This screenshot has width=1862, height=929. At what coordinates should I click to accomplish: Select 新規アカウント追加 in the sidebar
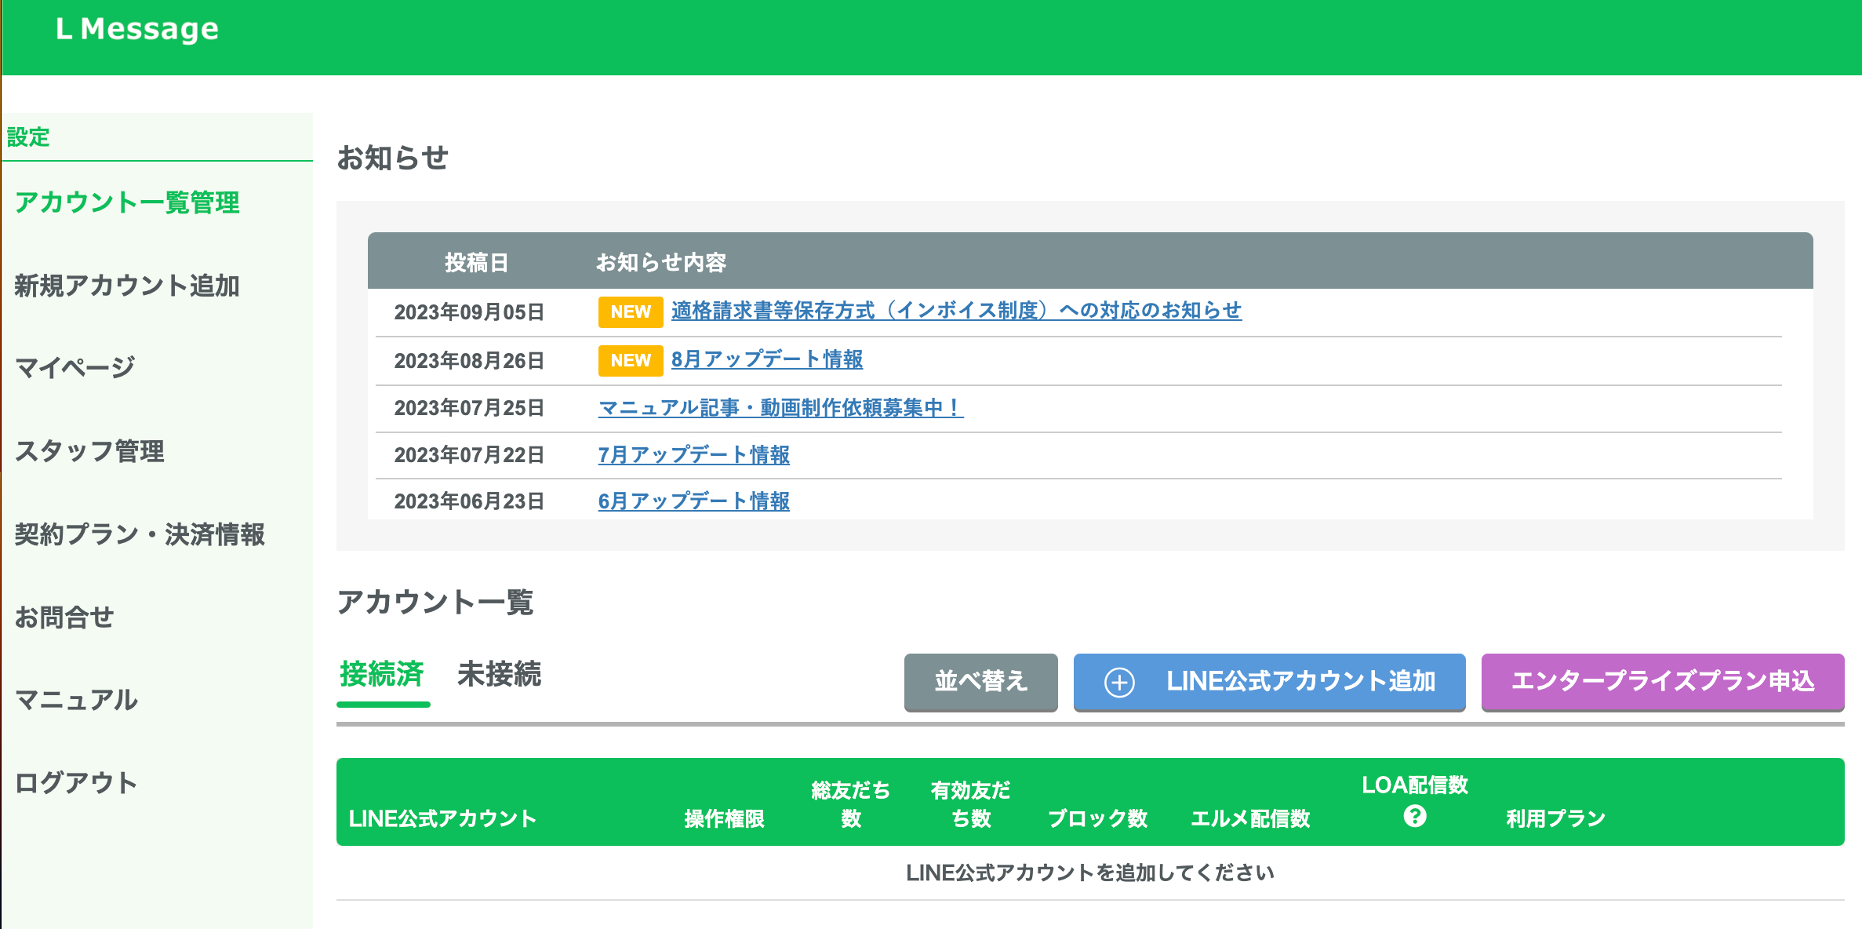pyautogui.click(x=127, y=286)
